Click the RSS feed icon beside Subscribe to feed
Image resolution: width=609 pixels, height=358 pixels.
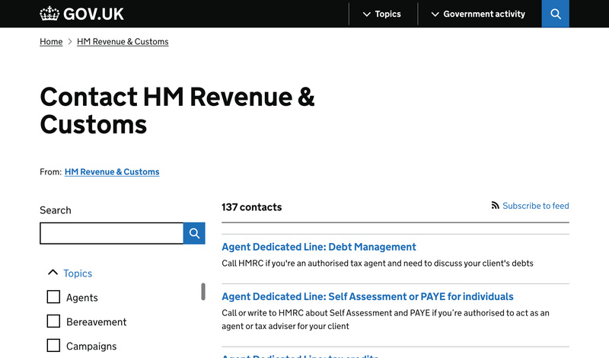pos(496,205)
